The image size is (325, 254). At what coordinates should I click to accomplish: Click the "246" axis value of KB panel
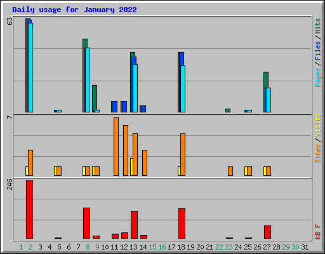10,184
